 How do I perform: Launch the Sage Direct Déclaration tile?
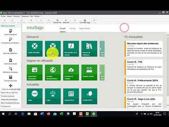[x=35, y=72]
